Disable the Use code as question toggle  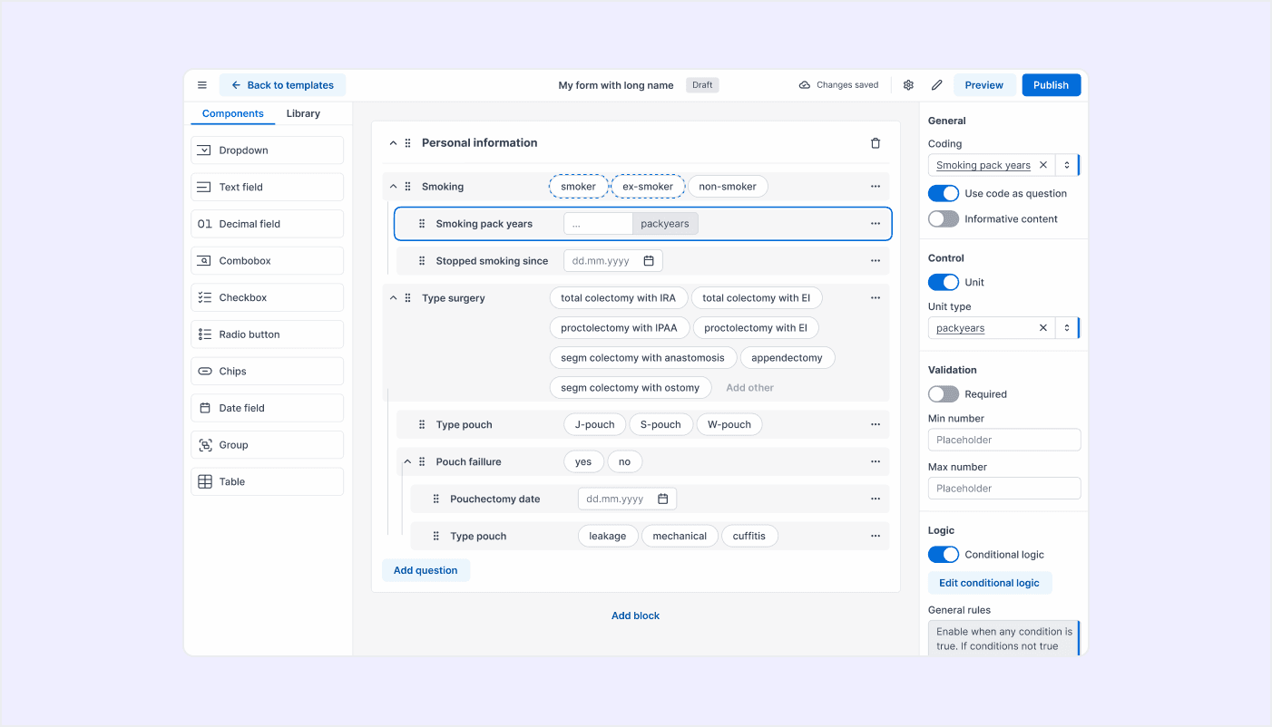tap(944, 194)
